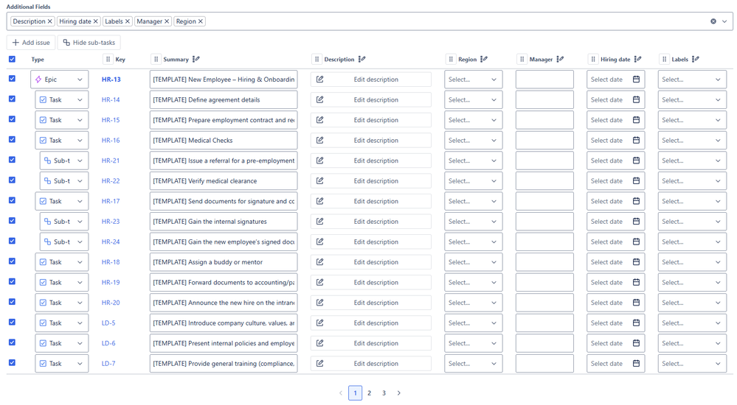Image resolution: width=737 pixels, height=405 pixels.
Task: Open the Task type dropdown for HR-14
Action: (x=61, y=99)
